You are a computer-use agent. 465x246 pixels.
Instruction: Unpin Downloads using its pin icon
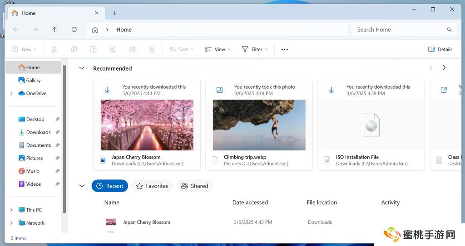pyautogui.click(x=57, y=132)
